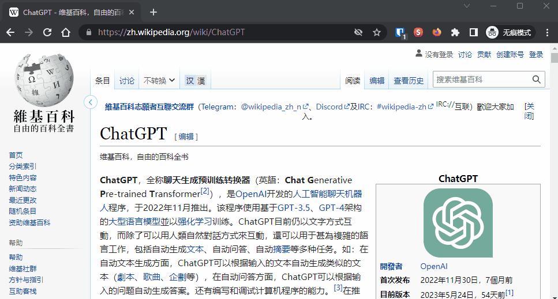Open 分类索引 in the sidebar
The width and height of the screenshot is (558, 299).
(23, 166)
